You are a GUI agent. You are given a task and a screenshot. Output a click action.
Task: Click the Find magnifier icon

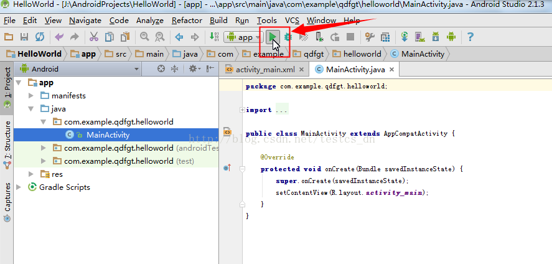[x=144, y=37]
